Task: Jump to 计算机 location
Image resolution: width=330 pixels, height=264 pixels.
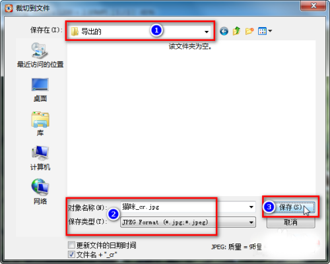Action: click(40, 158)
